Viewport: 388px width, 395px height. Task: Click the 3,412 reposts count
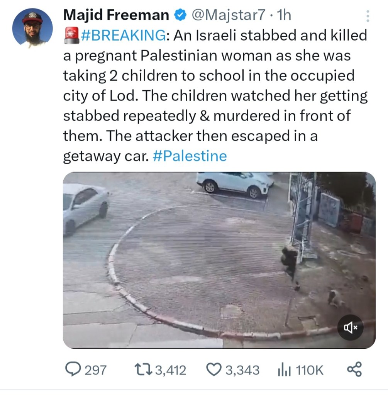(170, 370)
